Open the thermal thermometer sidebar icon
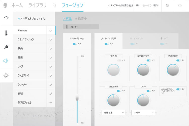 click(x=6, y=33)
